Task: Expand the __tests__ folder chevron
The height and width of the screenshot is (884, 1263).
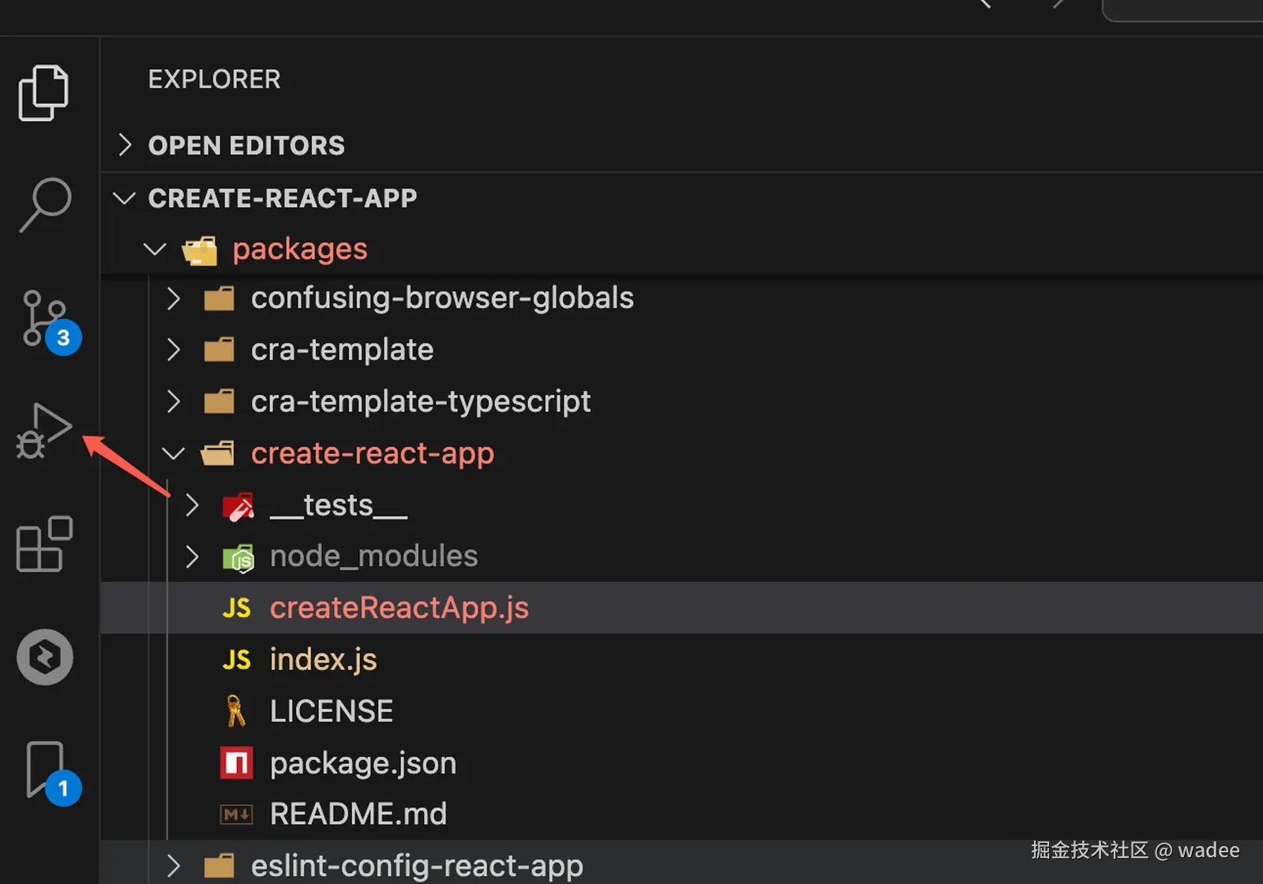Action: pos(192,505)
